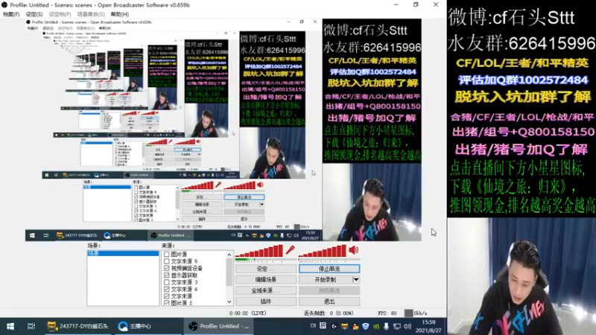Viewport: 596px width, 335px height.
Task: Click the 丢失帧数 dropped frames status
Action: (329, 313)
